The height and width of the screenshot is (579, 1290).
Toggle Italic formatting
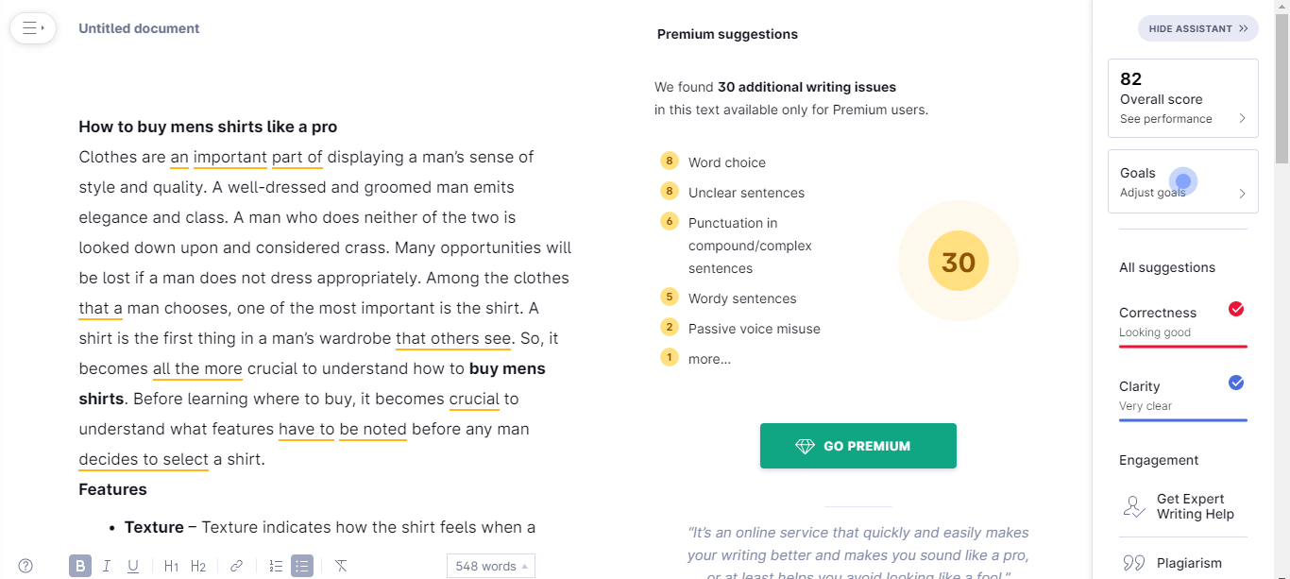tap(107, 566)
